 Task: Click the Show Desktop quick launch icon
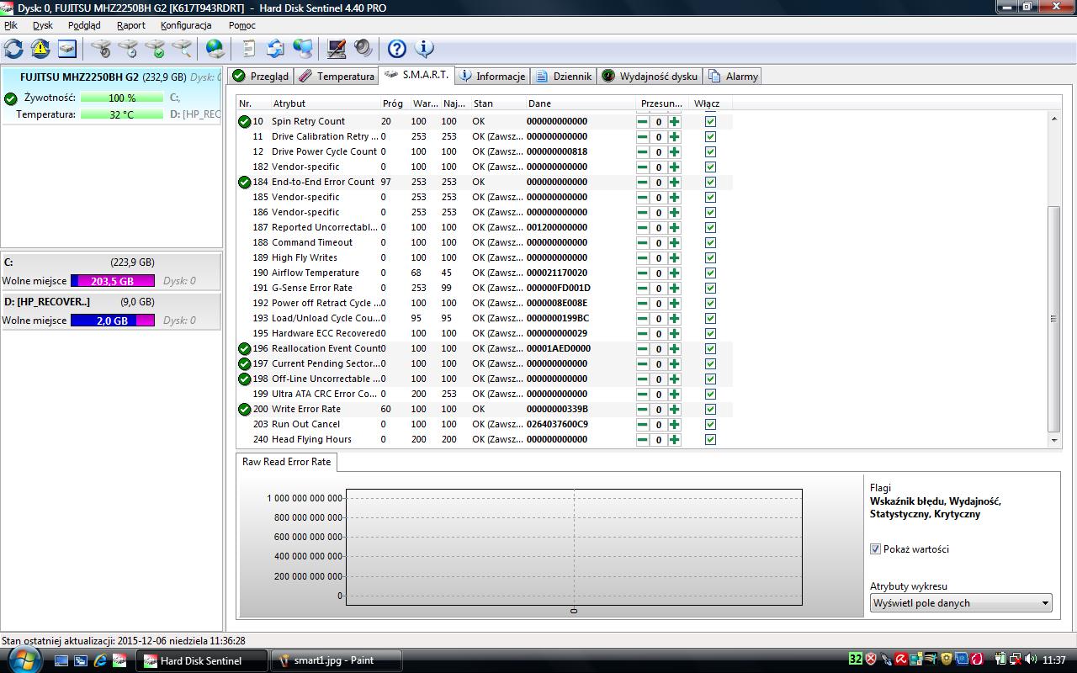[x=61, y=660]
